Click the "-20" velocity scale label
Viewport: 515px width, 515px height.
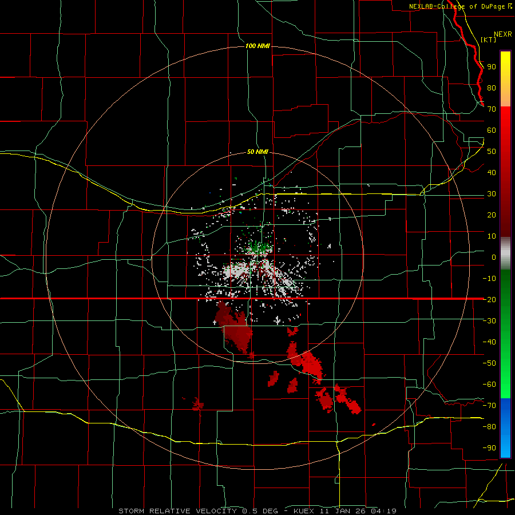coord(489,299)
